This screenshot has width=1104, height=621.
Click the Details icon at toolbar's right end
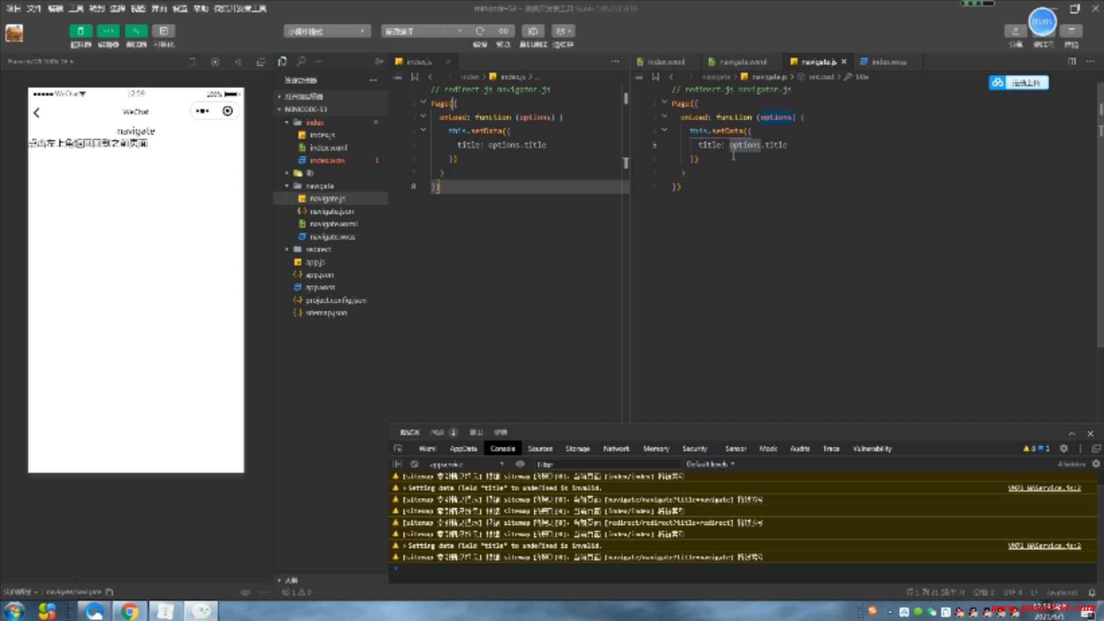1071,31
